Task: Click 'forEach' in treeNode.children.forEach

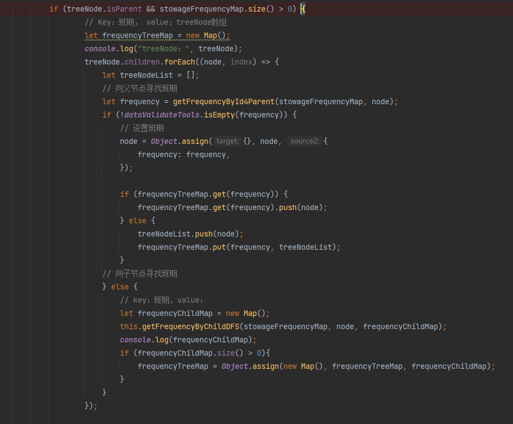Action: (179, 62)
